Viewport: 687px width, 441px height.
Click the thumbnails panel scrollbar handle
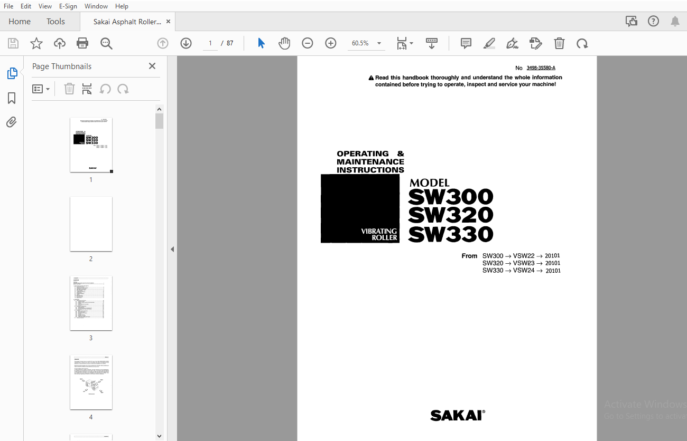(160, 121)
